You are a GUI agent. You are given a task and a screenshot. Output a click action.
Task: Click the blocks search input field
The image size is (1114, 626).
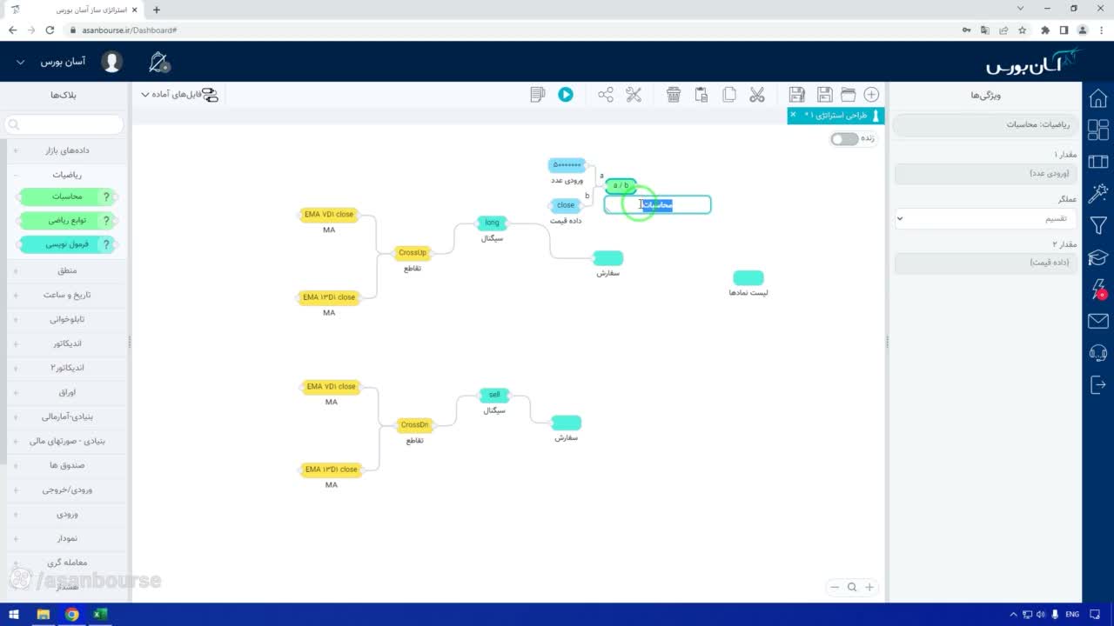65,125
